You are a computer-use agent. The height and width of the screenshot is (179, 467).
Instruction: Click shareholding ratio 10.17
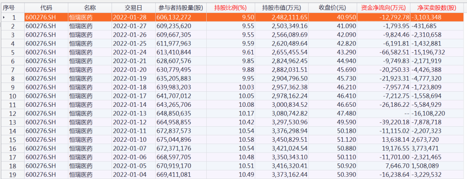click(x=246, y=113)
